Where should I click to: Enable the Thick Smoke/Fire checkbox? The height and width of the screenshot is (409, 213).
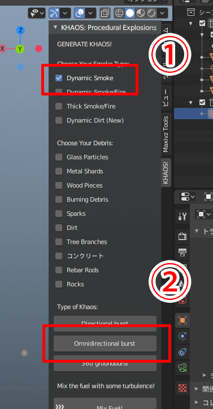click(59, 106)
